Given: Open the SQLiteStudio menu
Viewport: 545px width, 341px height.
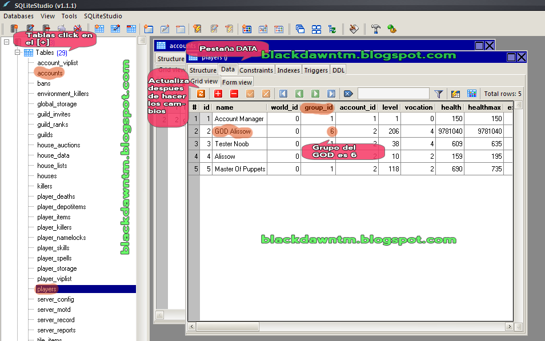Looking at the screenshot, I should [103, 16].
